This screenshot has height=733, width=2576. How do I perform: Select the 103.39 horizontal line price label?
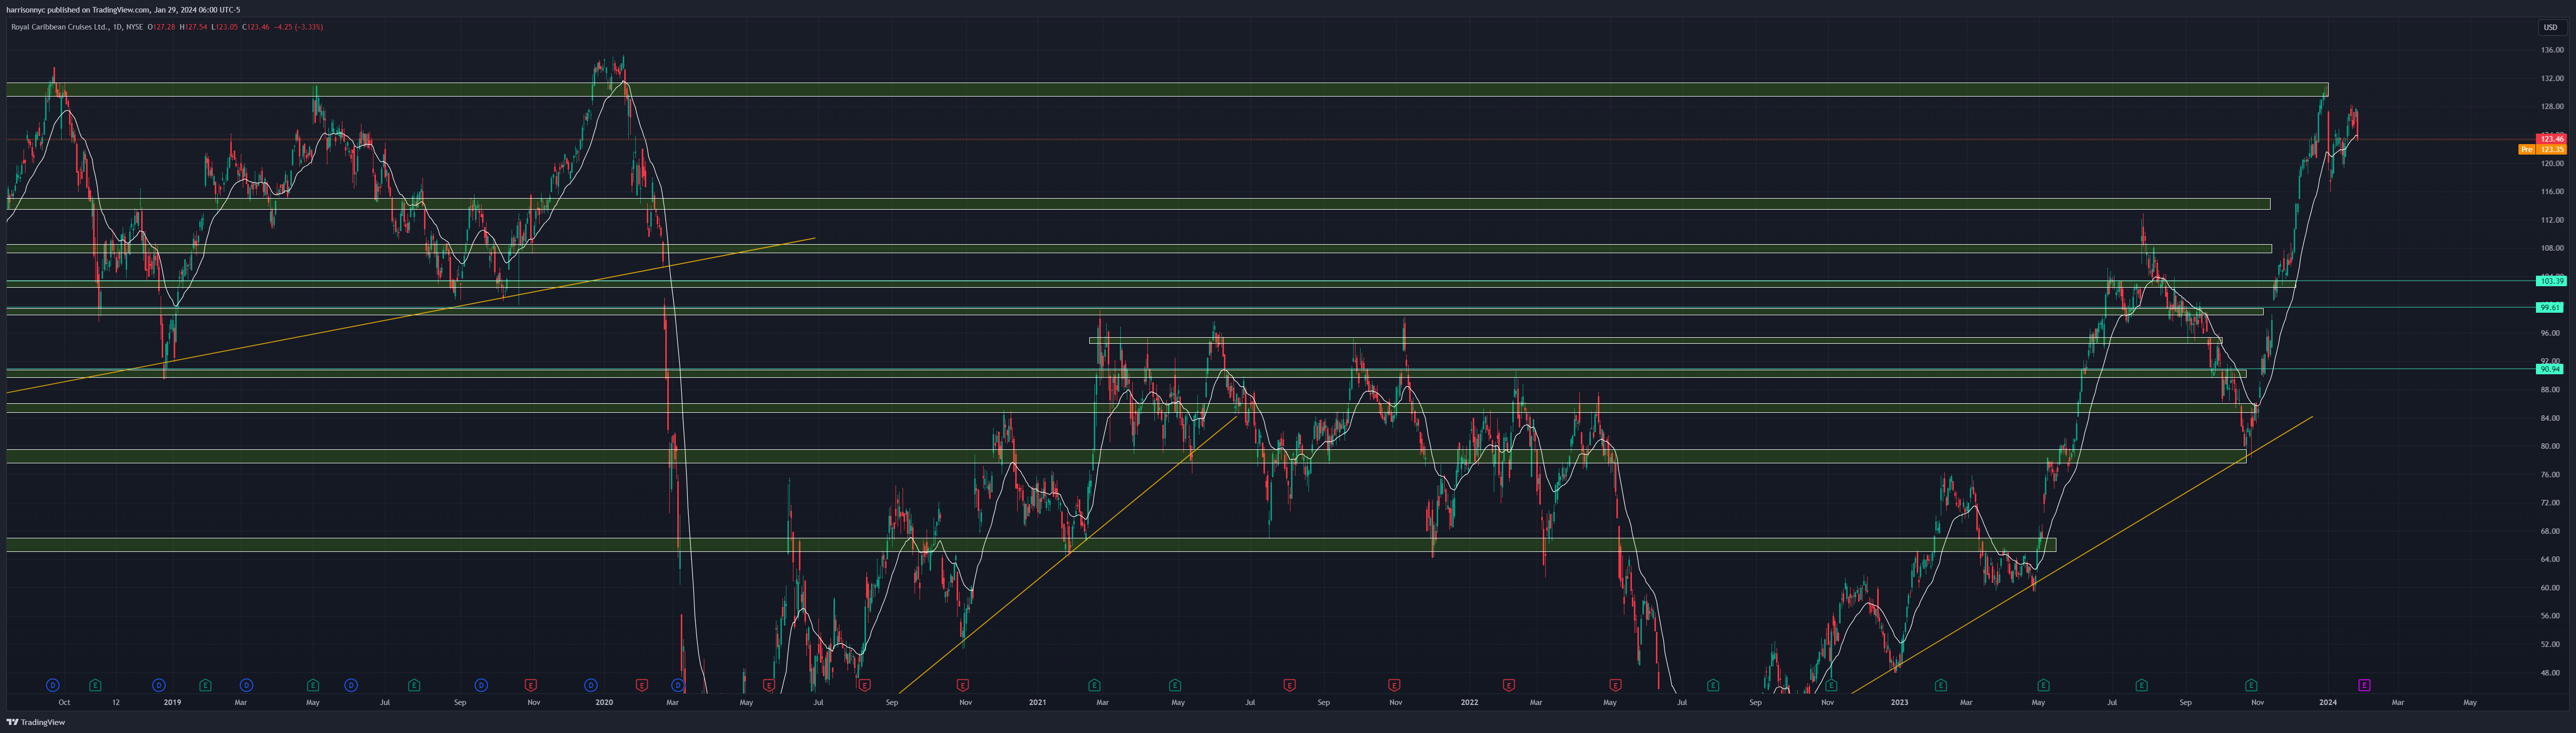[x=2551, y=281]
